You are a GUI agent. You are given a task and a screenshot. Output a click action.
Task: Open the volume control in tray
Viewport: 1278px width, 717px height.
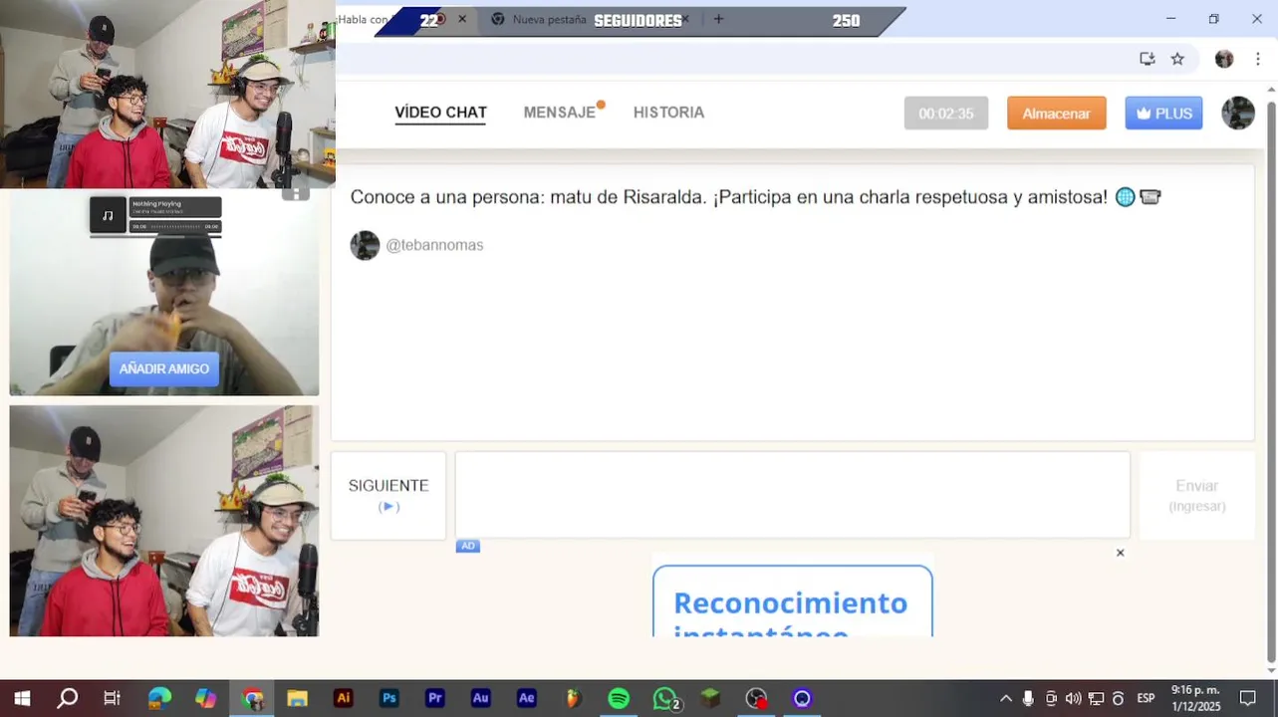tap(1073, 698)
